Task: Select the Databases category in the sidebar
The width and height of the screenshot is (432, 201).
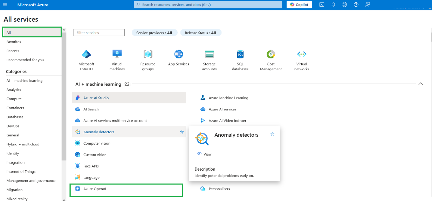Action: tap(15, 117)
